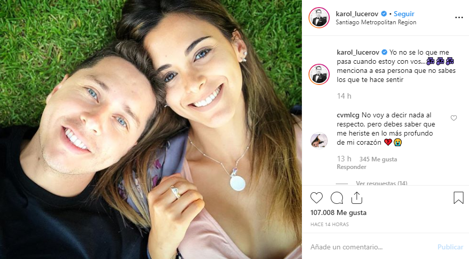Like the post with heart icon
469x259 pixels.
317,198
